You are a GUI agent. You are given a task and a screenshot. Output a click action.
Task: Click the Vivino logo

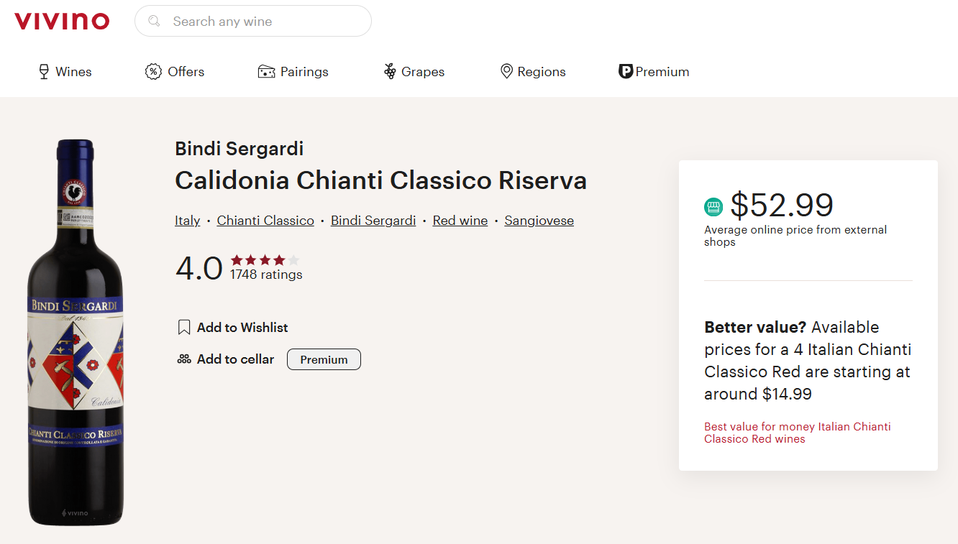point(62,21)
